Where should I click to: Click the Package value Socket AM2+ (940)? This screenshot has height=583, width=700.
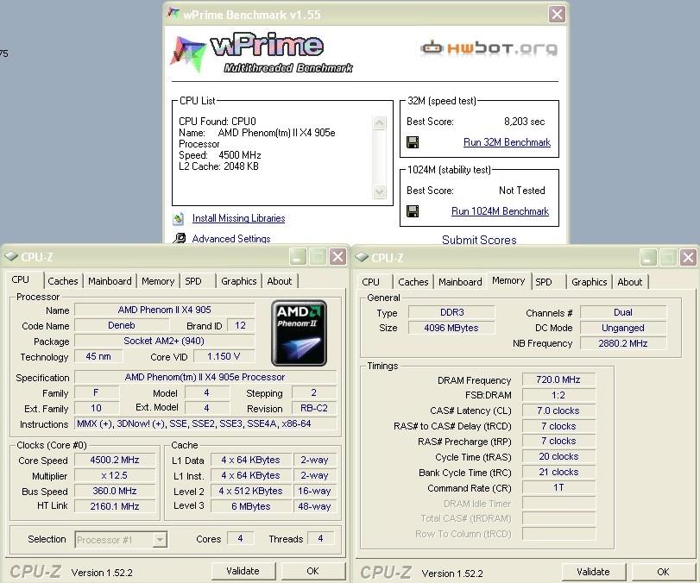(164, 341)
